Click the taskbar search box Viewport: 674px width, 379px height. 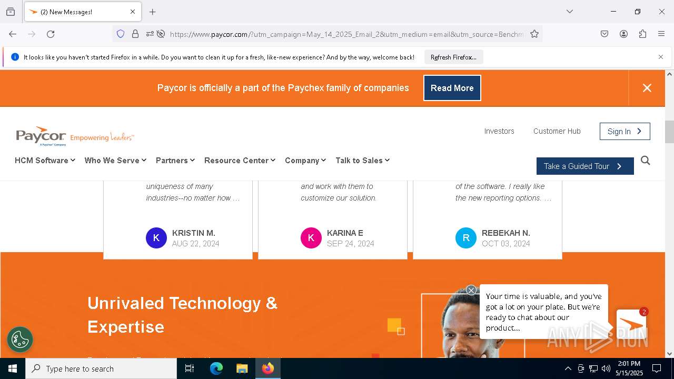(101, 368)
